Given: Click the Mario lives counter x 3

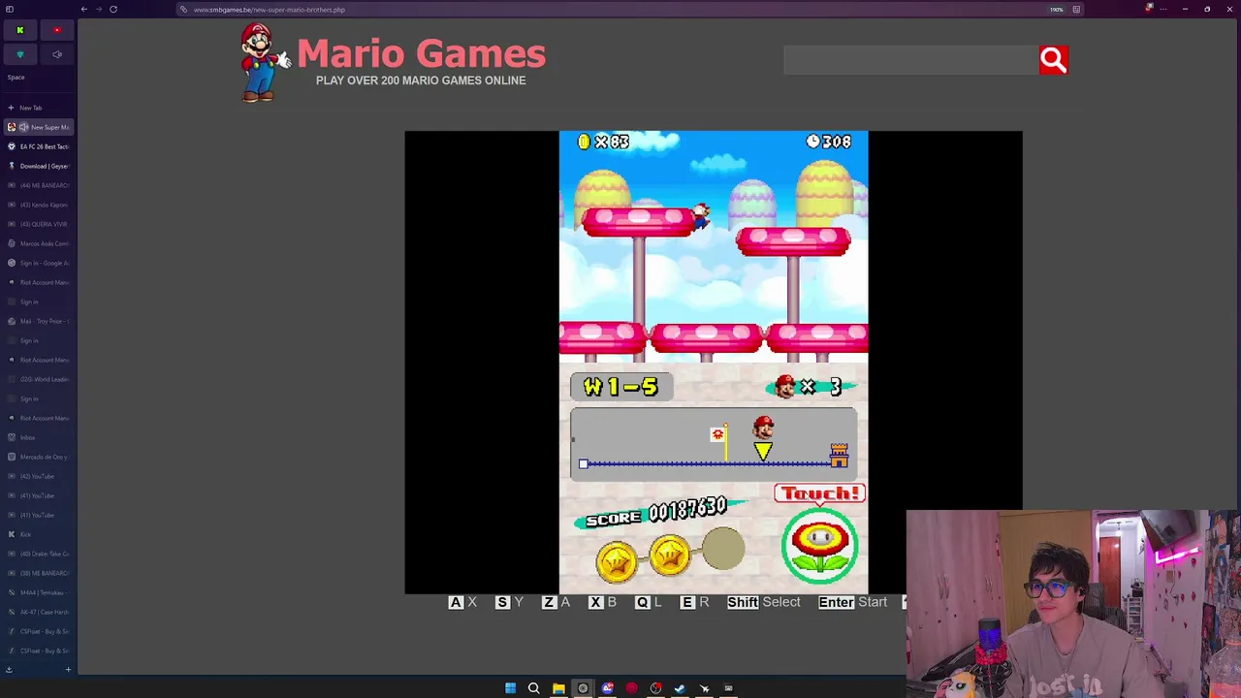Looking at the screenshot, I should [810, 388].
